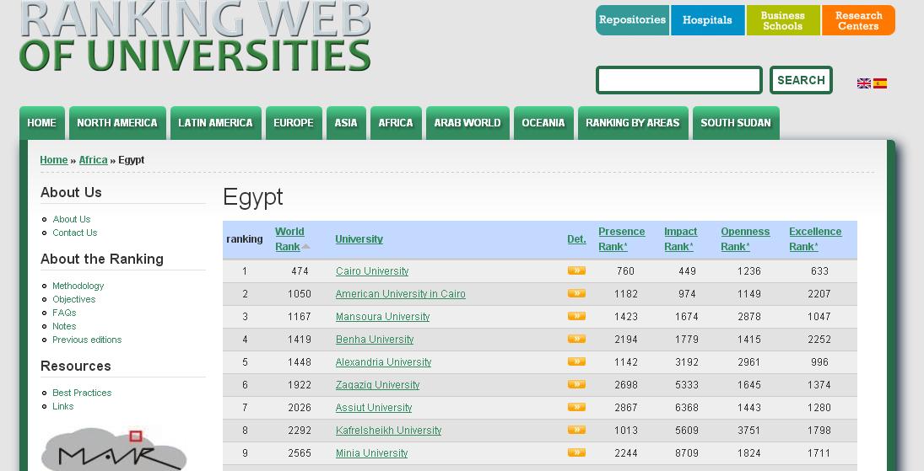Open Assiut University link
924x471 pixels.
(x=374, y=408)
